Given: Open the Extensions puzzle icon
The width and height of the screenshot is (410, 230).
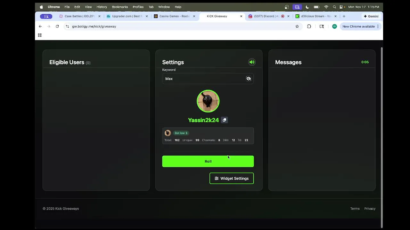Looking at the screenshot, I should [x=309, y=27].
